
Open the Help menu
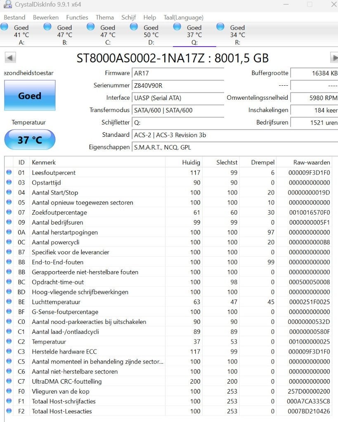coord(149,17)
